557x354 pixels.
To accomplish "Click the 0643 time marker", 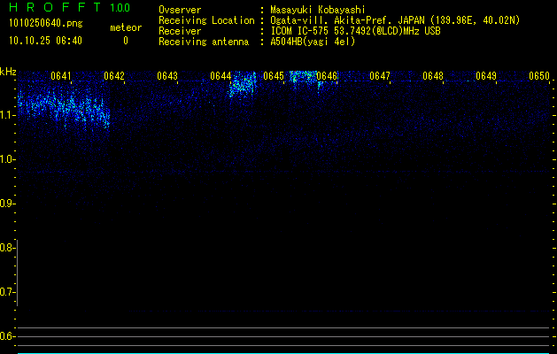I will pos(167,76).
